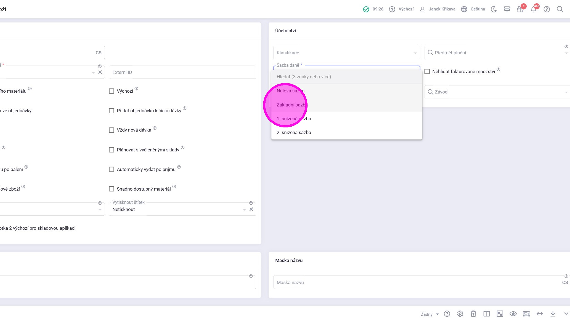570x318 pixels.
Task: Click the signpost icon in header
Action: (x=507, y=9)
